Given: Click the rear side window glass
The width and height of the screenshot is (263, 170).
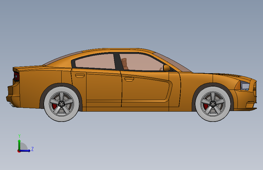Looking at the screenshot, I should [x=95, y=61].
